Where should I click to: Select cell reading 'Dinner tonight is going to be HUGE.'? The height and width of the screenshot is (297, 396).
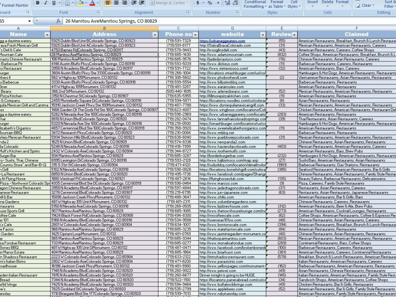coord(232,275)
